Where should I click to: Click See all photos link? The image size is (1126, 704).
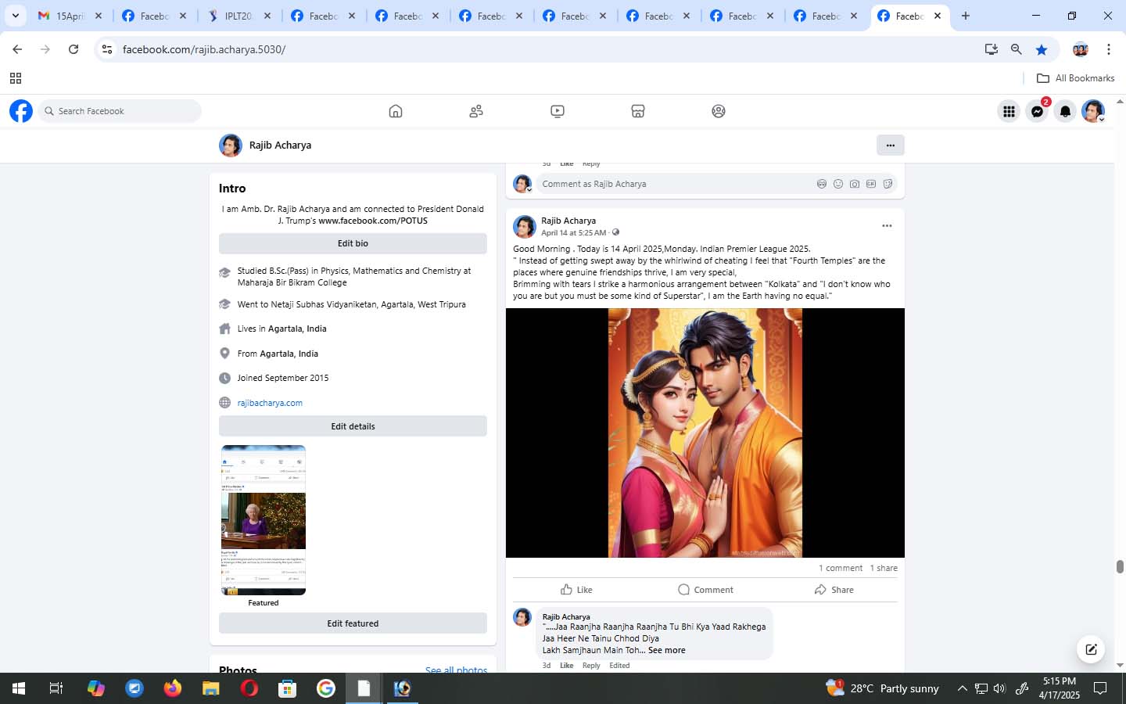tap(456, 670)
